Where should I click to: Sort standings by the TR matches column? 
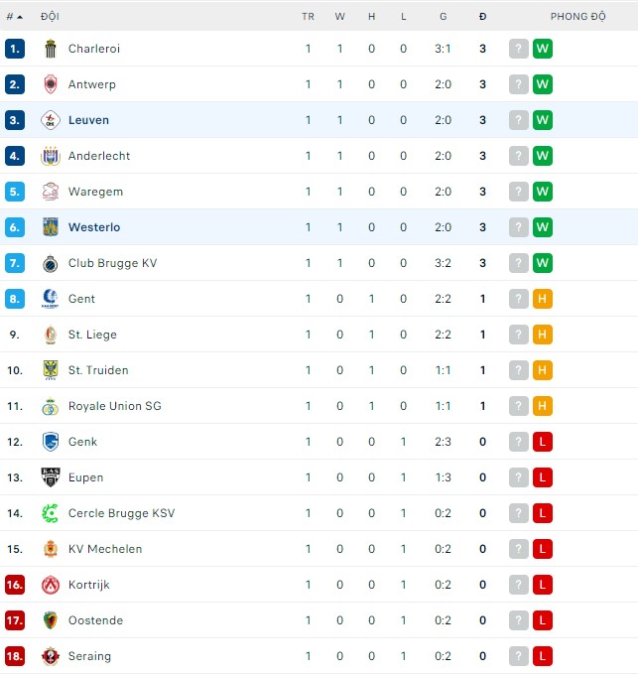(x=308, y=17)
